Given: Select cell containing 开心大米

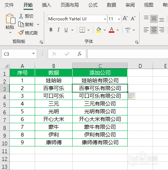Looking at the screenshot, I should point(54,119).
